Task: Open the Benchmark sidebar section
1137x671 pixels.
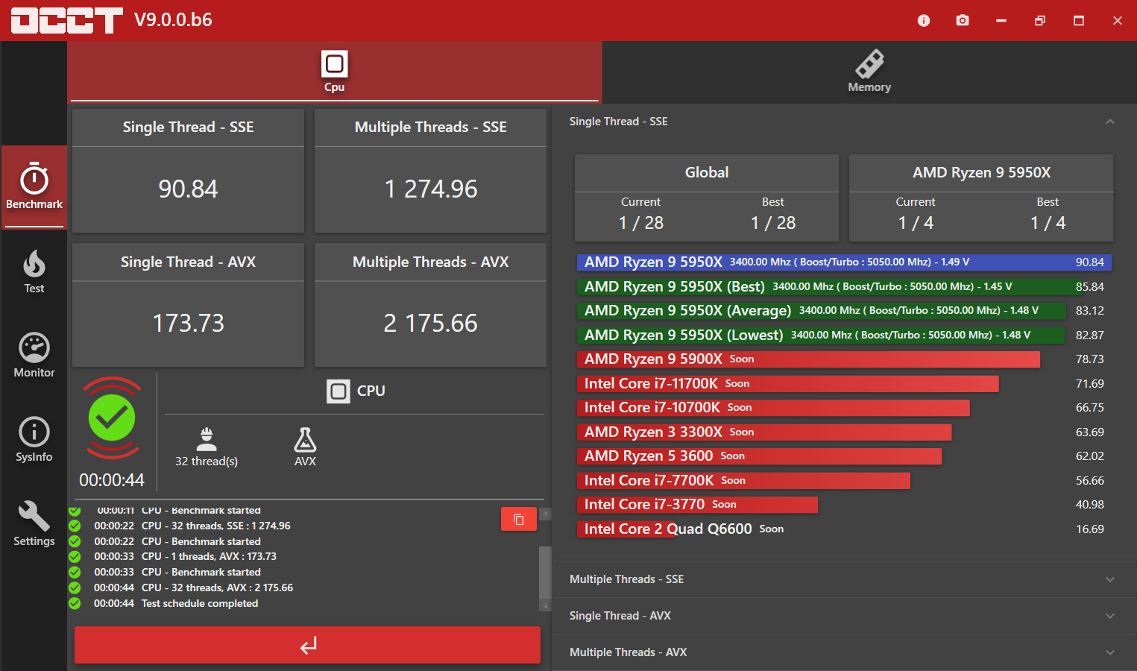Action: point(34,186)
